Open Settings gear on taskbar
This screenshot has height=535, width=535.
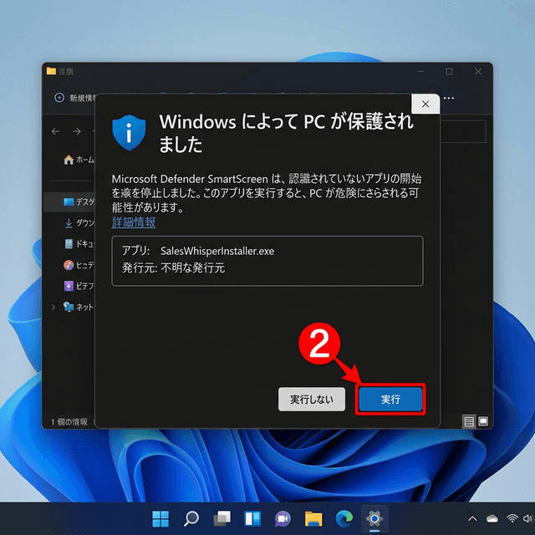point(374,518)
